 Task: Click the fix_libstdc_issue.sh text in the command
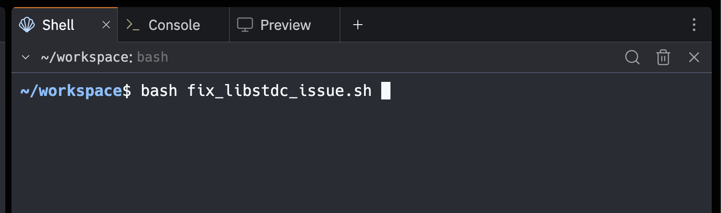tap(279, 91)
